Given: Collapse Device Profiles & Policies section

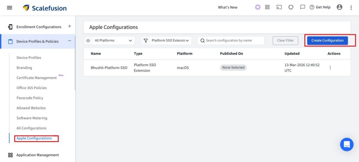Looking at the screenshot, I should coord(69,41).
